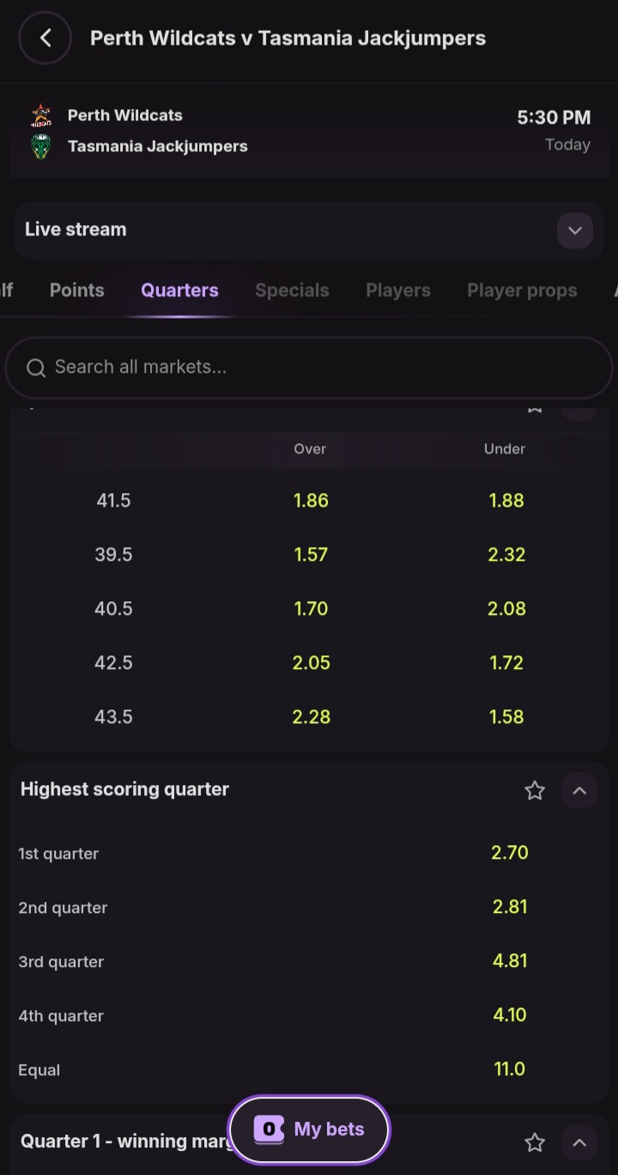
Task: Select Under 43.5 odds 1.58
Action: click(x=506, y=717)
